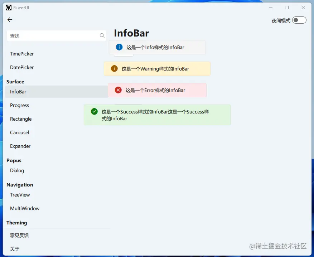Collapse the Surface section in the sidebar
Image resolution: width=314 pixels, height=257 pixels.
point(15,82)
